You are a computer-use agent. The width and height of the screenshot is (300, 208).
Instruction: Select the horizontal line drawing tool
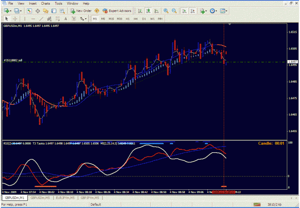coord(33,19)
